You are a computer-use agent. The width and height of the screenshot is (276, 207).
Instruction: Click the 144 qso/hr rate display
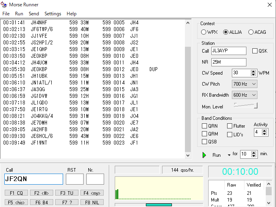click(x=182, y=170)
